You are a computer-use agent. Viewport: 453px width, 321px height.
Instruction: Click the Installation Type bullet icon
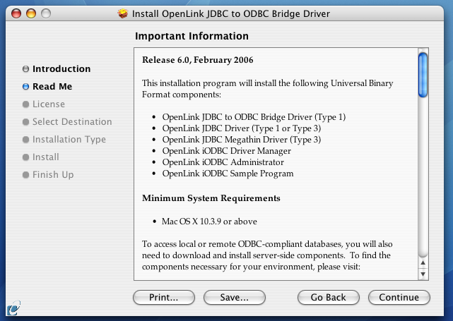pos(25,139)
